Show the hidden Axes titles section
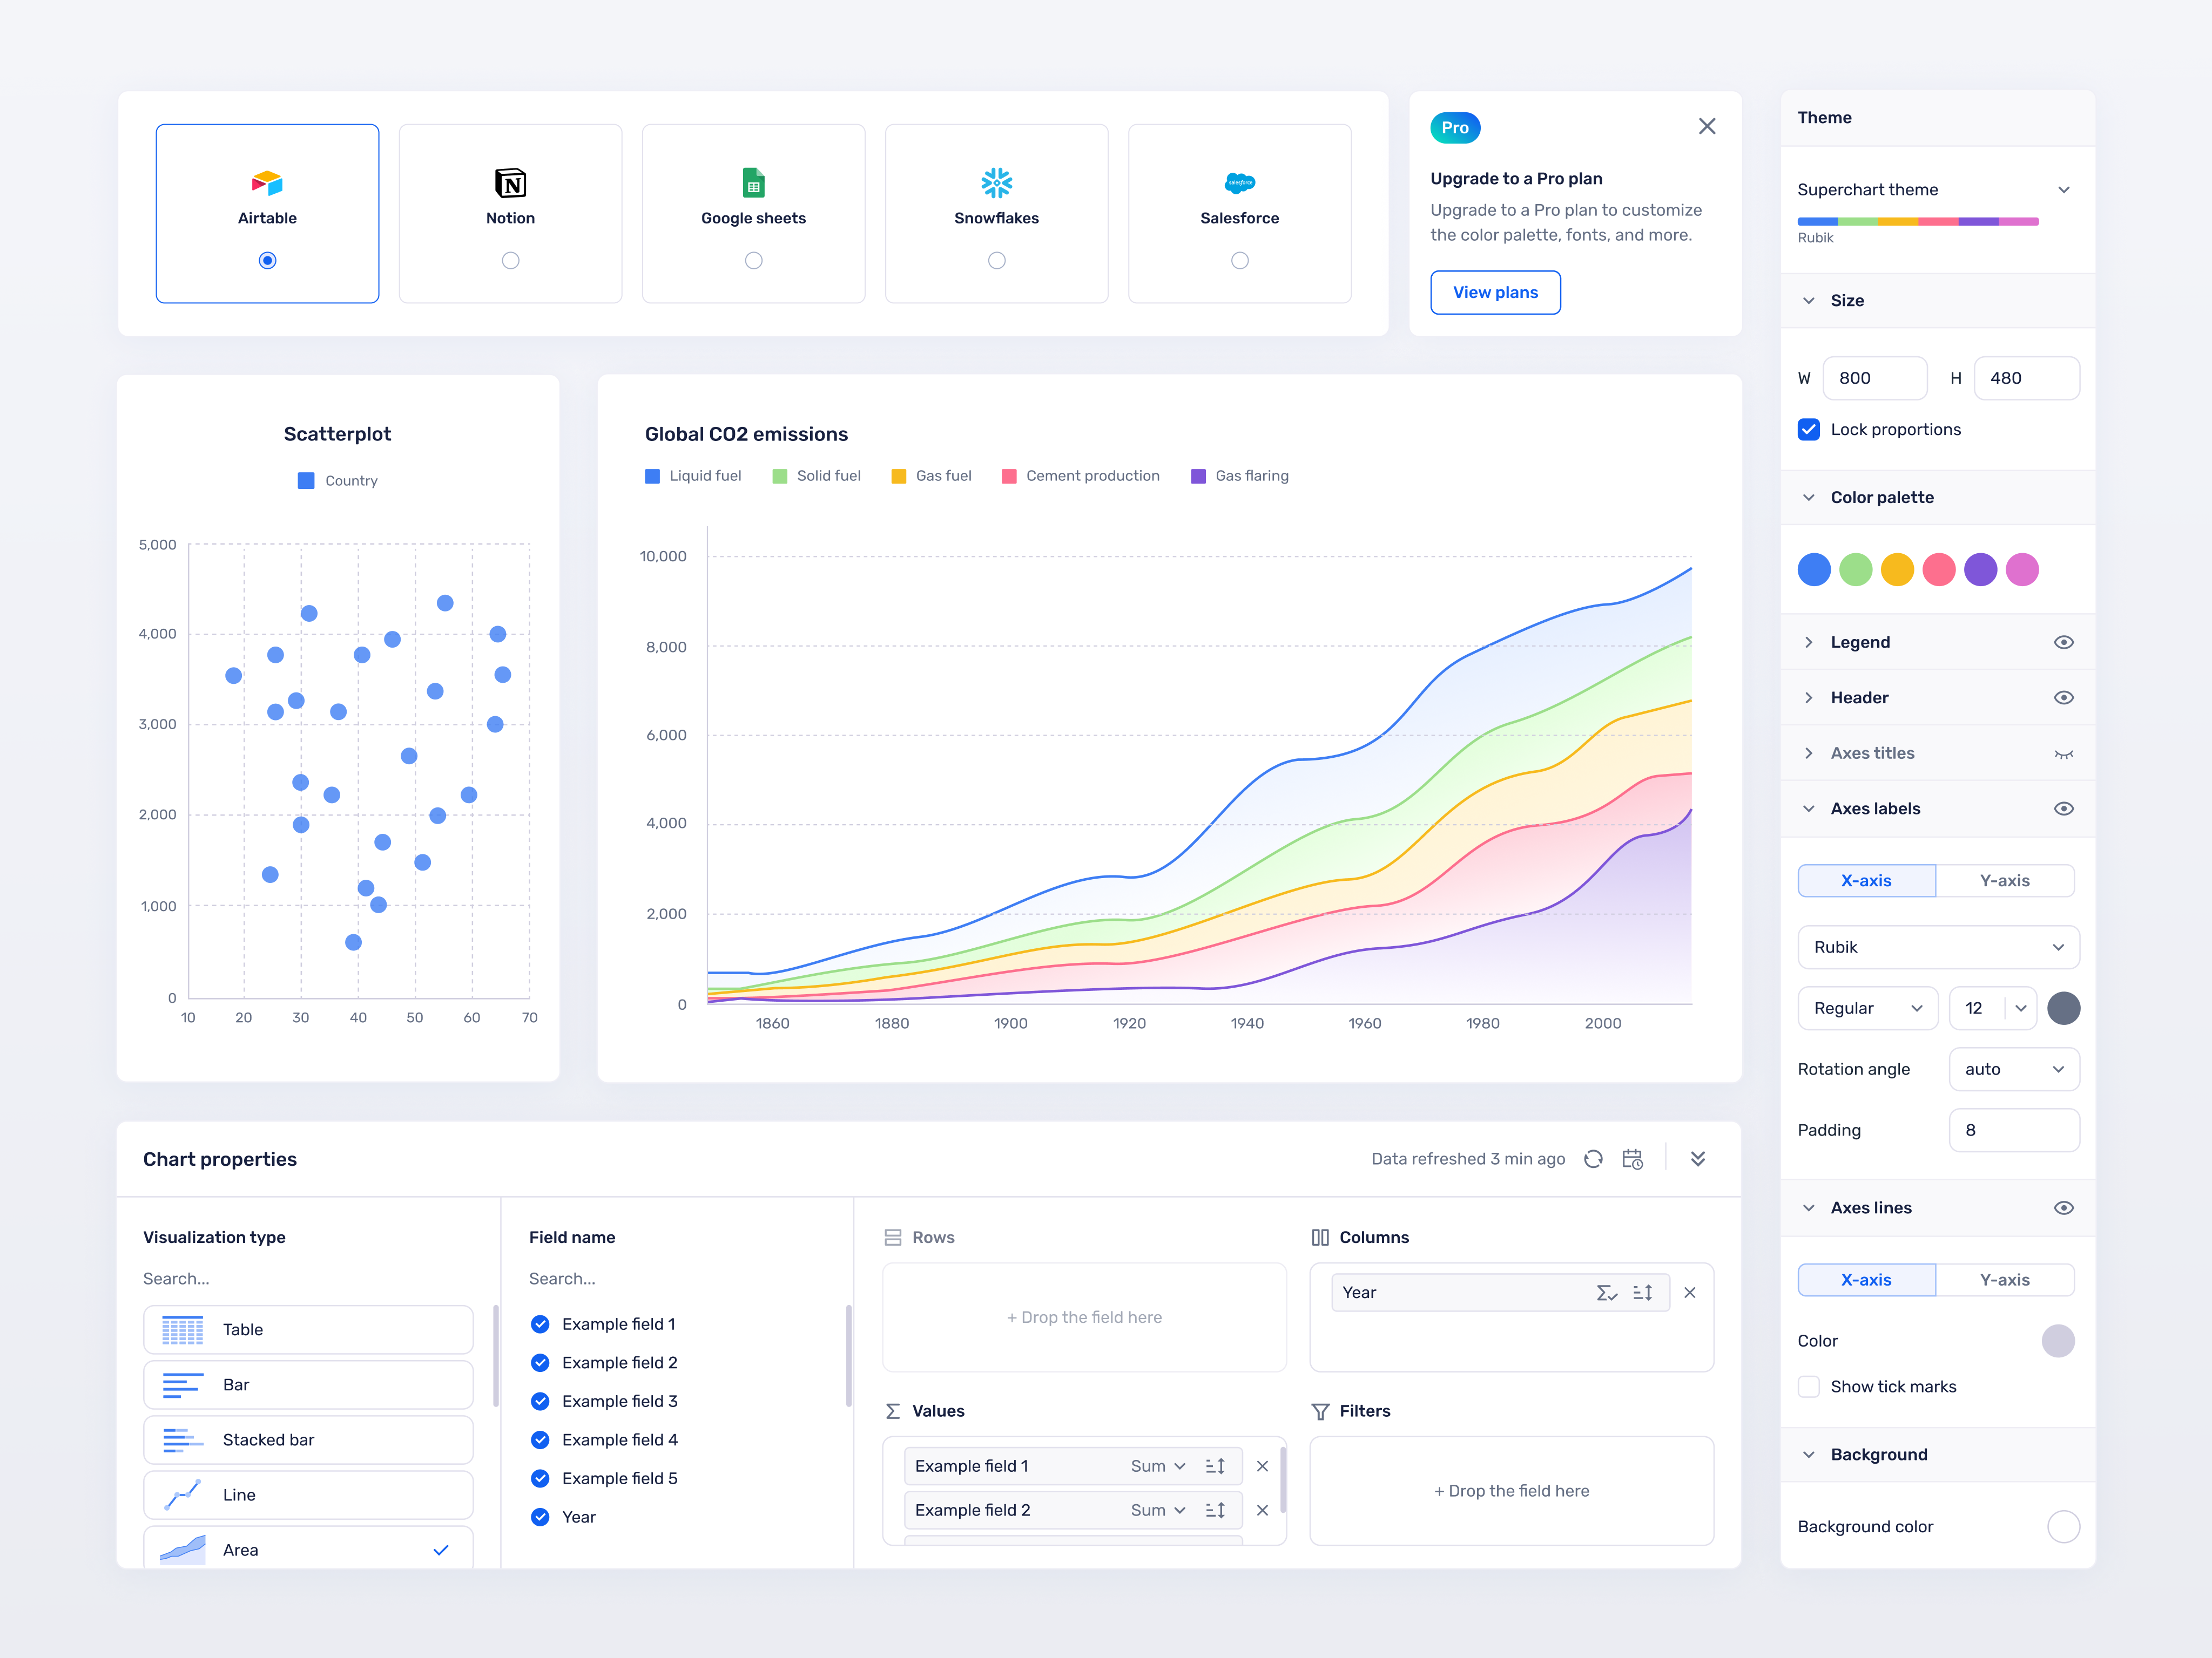The height and width of the screenshot is (1658, 2212). pyautogui.click(x=2063, y=753)
